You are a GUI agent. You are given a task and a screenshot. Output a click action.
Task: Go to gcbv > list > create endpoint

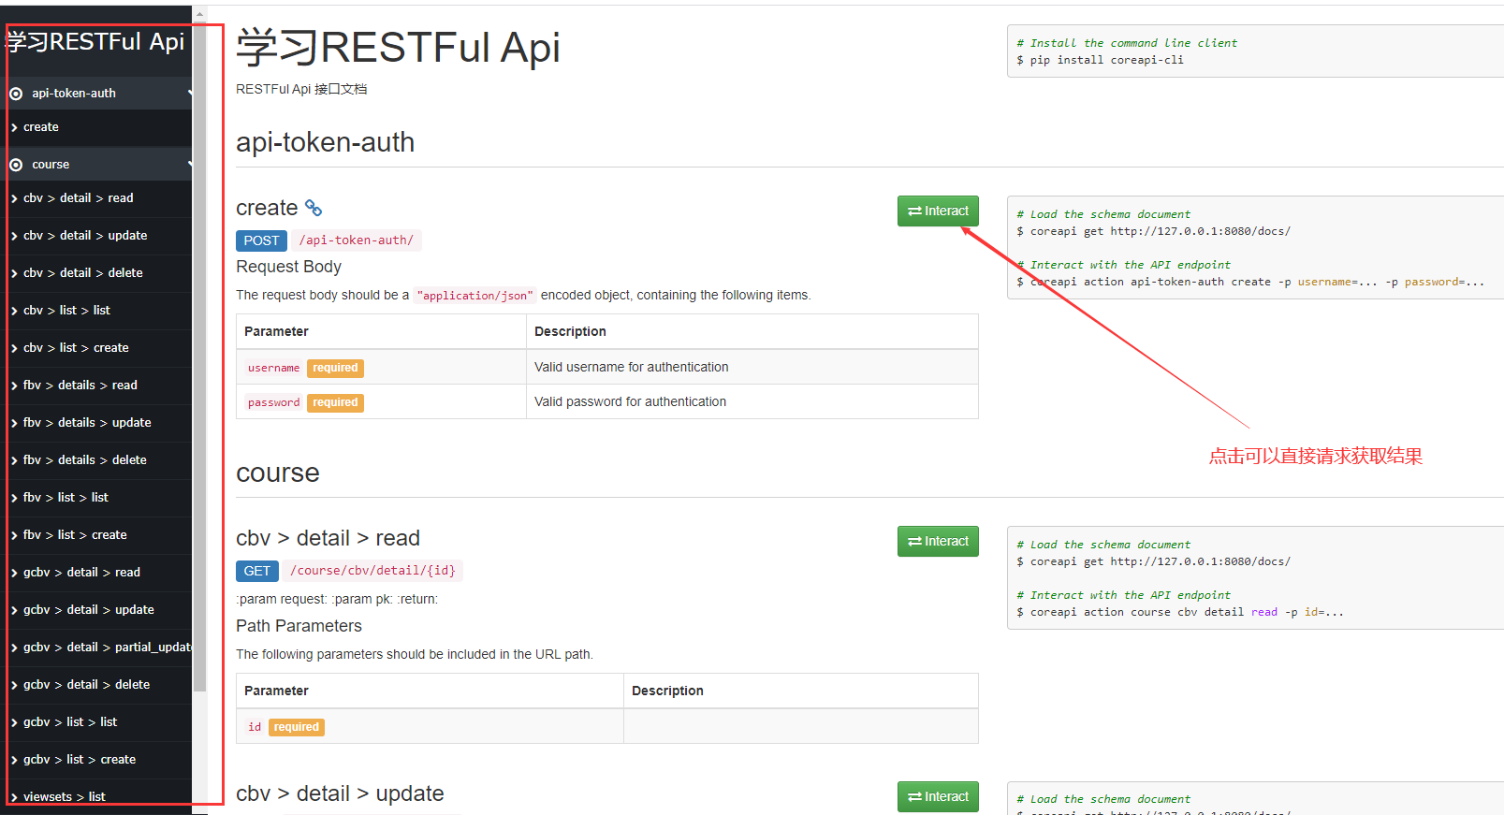pyautogui.click(x=80, y=760)
